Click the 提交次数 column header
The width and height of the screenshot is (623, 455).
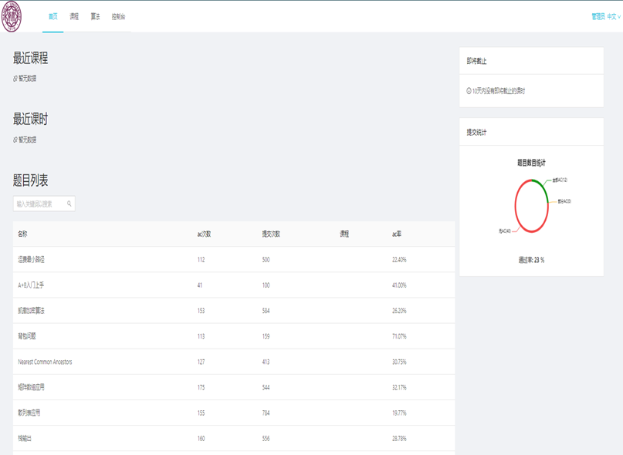(x=271, y=234)
